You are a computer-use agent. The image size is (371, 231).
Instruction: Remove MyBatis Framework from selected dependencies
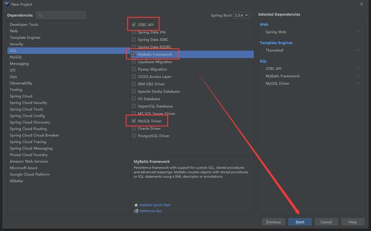(x=358, y=76)
